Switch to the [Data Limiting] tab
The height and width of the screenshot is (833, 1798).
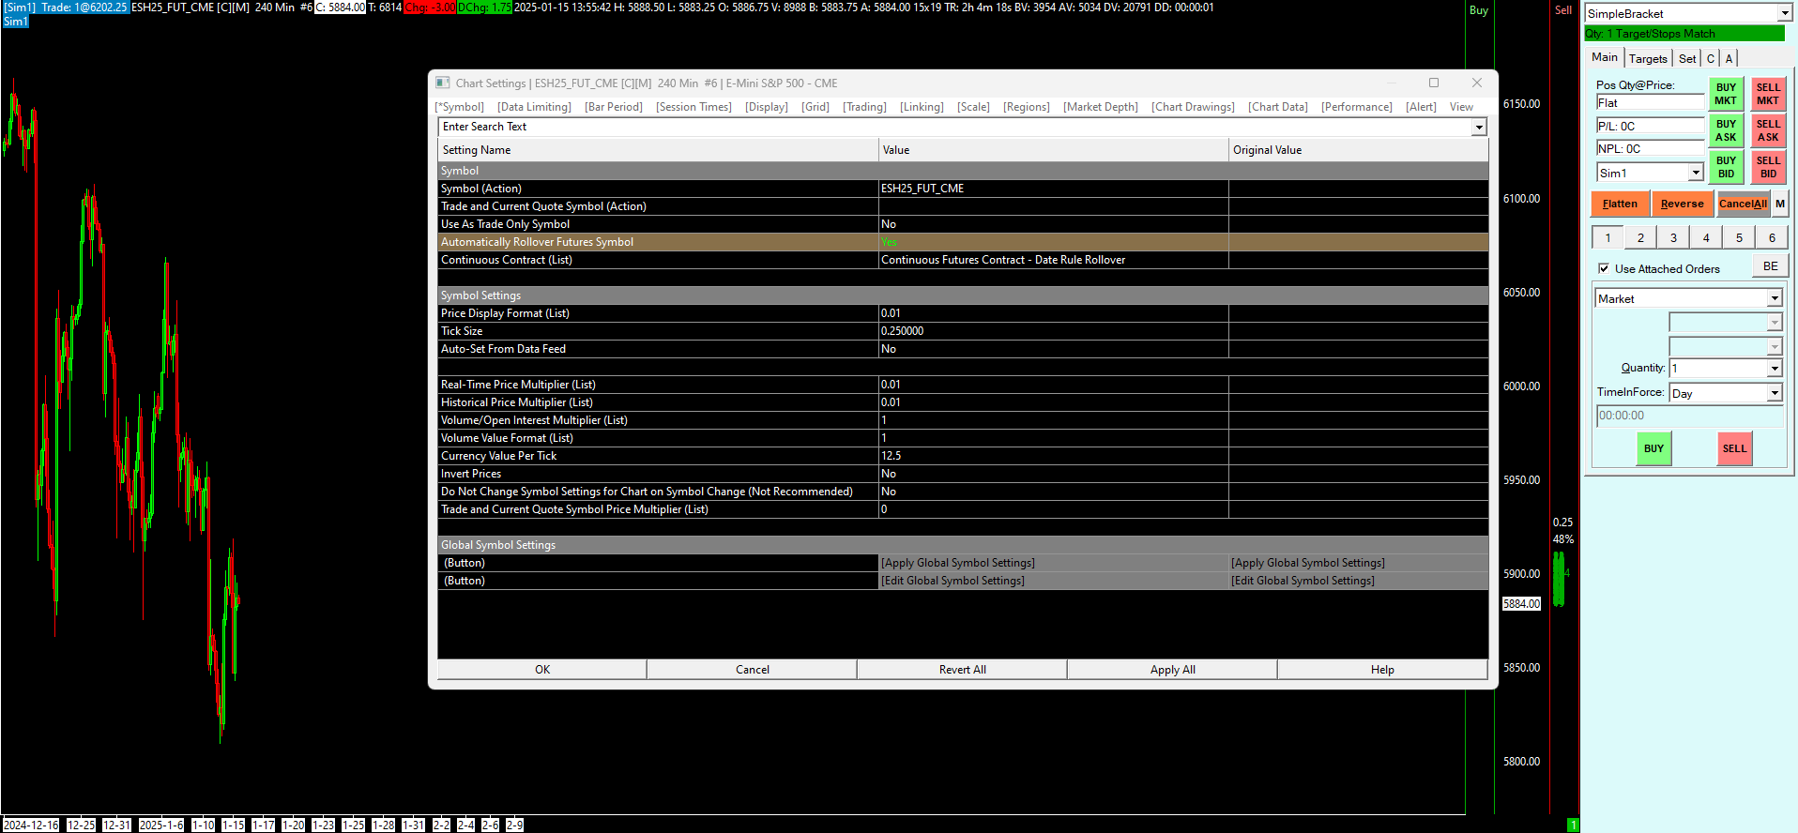point(534,107)
